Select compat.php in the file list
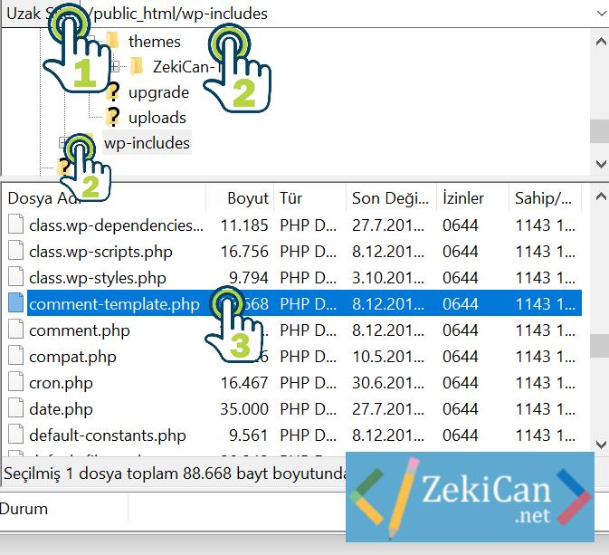609x555 pixels. click(72, 357)
